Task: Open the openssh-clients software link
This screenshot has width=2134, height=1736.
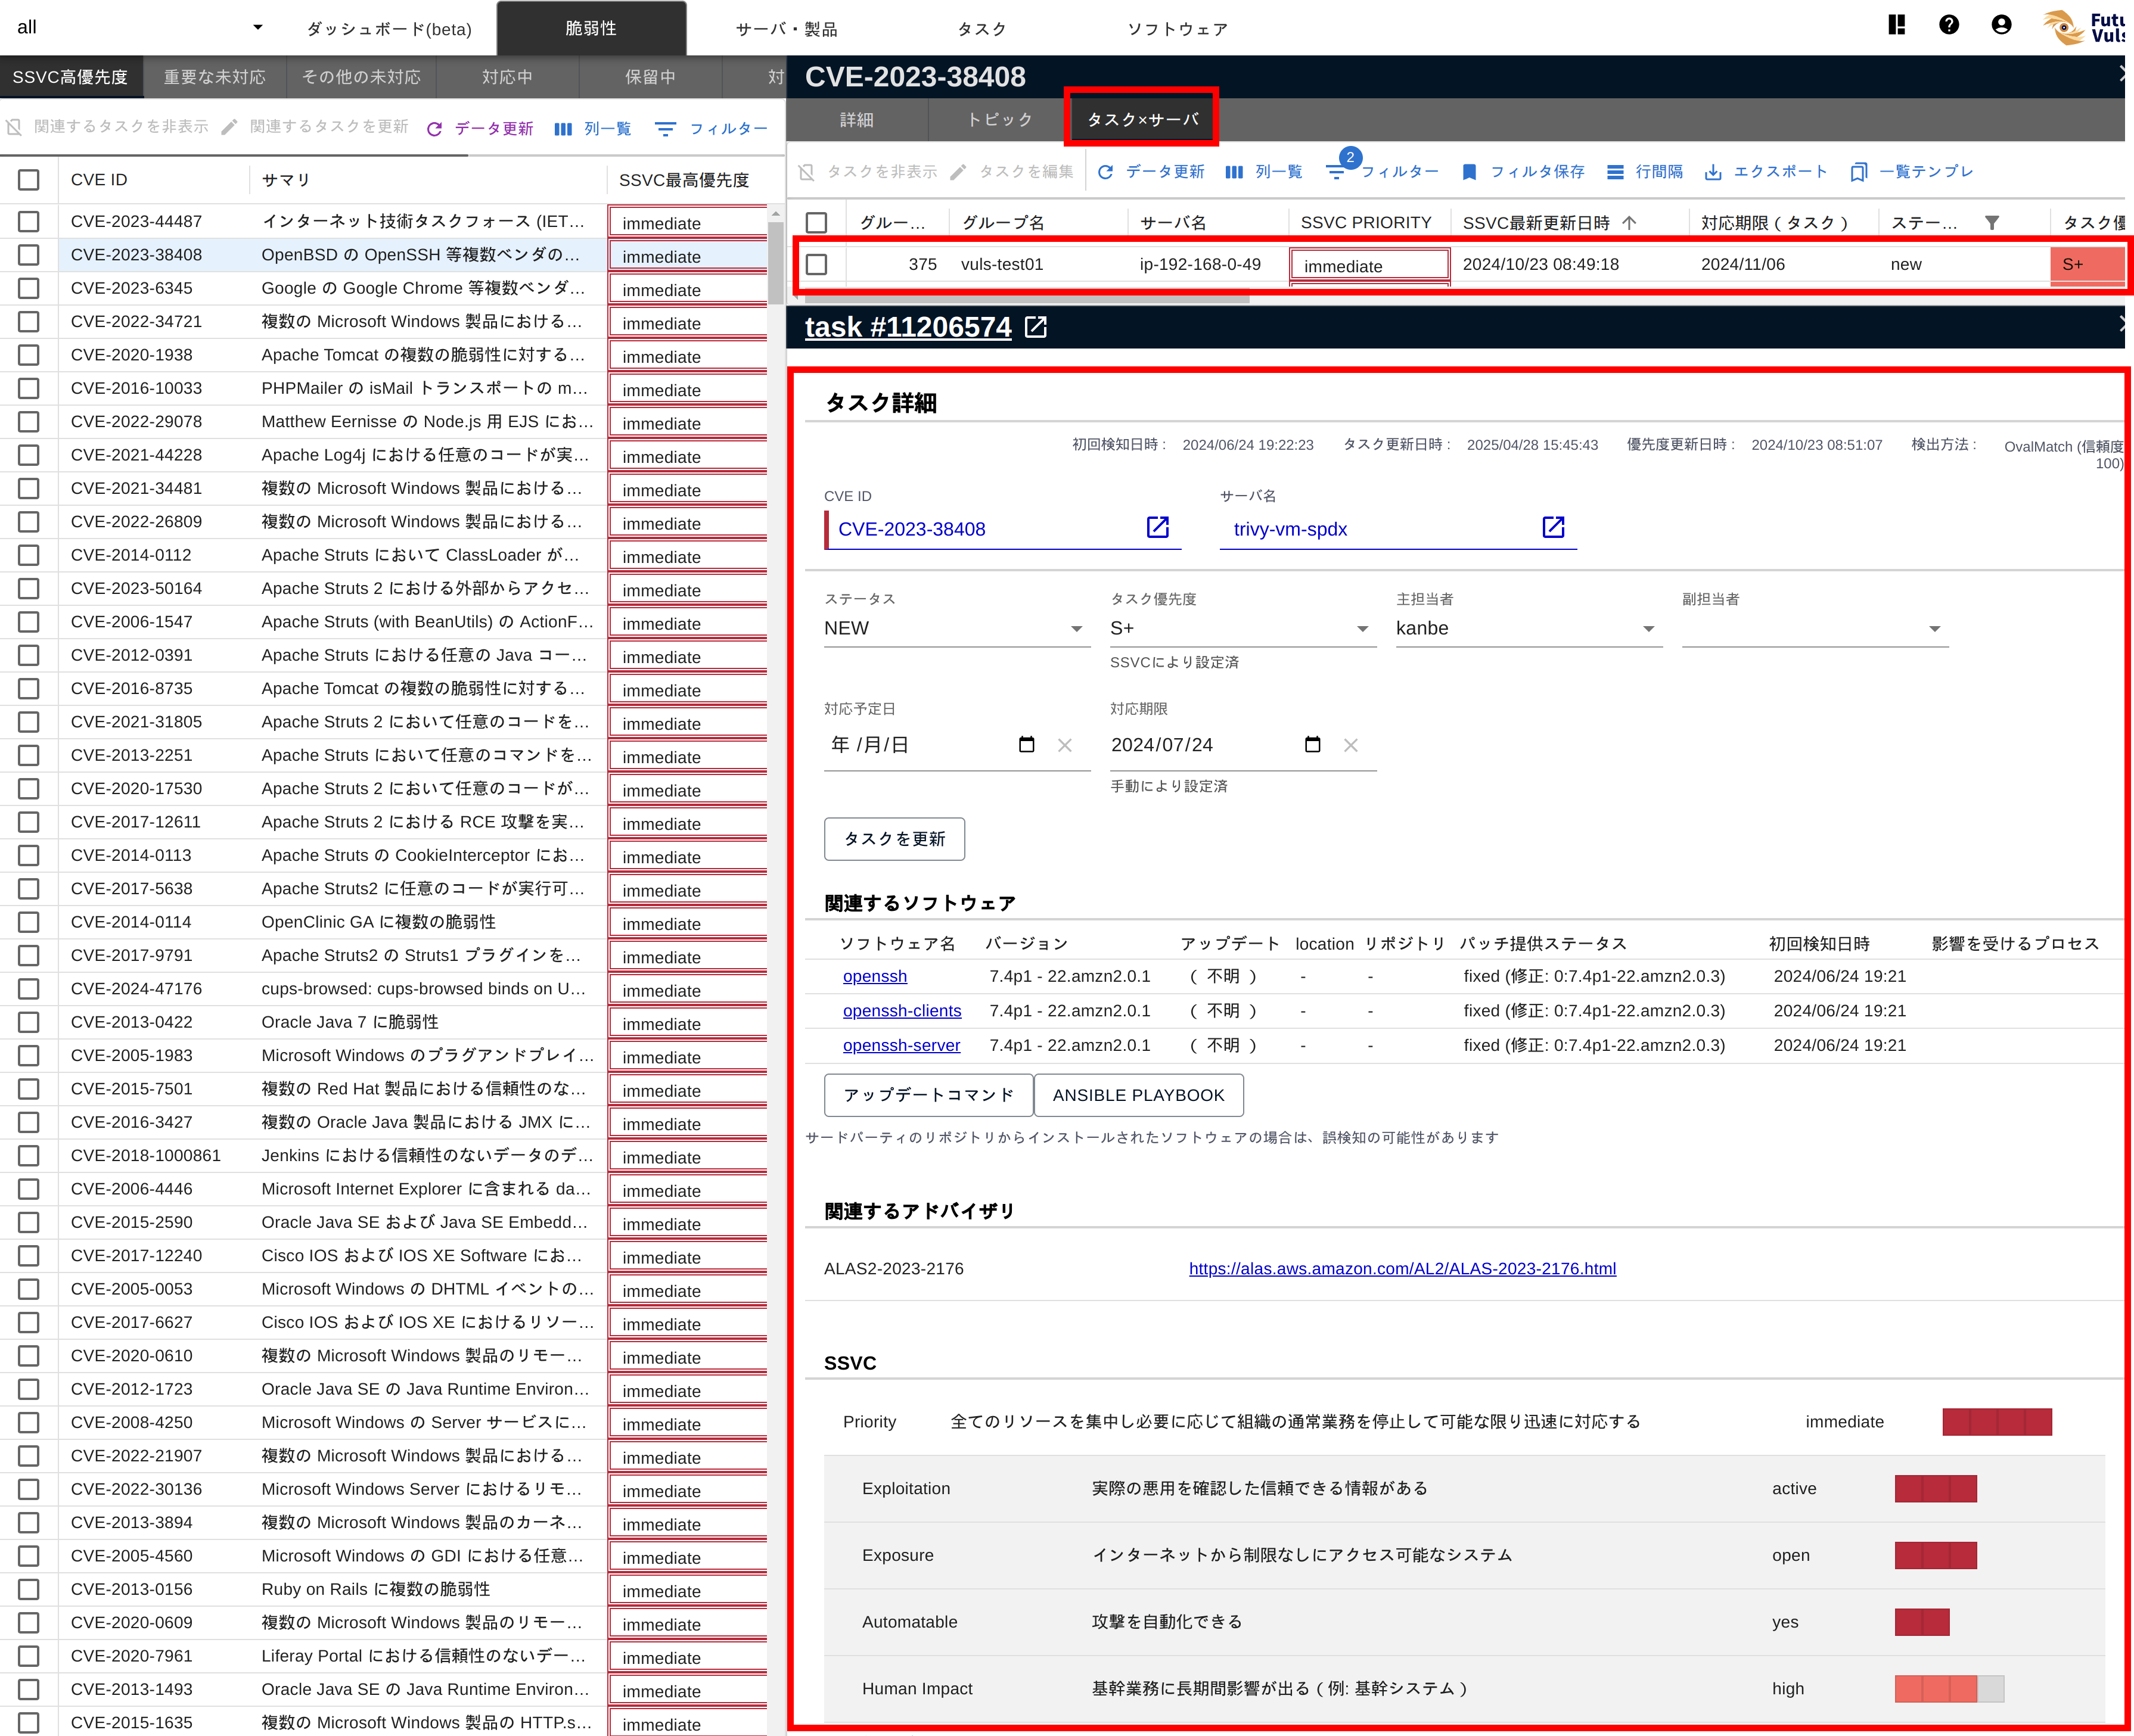Action: (x=902, y=1011)
